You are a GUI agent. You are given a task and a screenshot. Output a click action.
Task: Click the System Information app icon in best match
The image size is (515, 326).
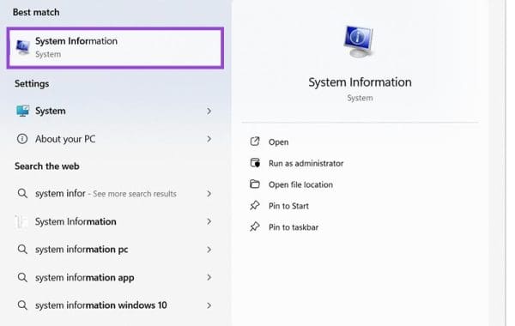tap(23, 47)
